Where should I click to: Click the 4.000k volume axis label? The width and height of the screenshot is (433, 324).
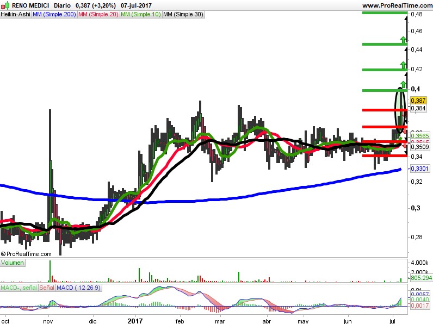(x=420, y=263)
